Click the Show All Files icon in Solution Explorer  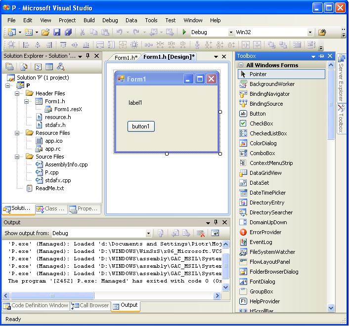click(x=23, y=67)
